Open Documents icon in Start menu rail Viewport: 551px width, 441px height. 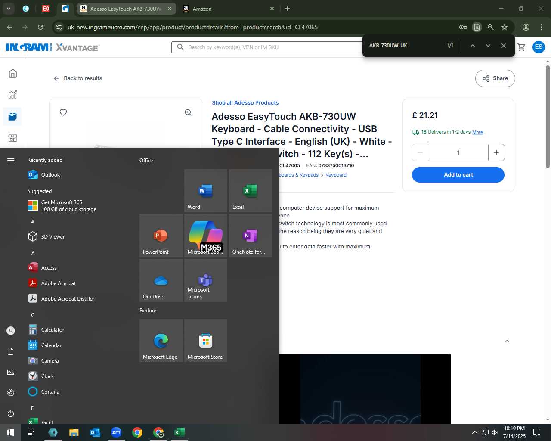[x=11, y=351]
